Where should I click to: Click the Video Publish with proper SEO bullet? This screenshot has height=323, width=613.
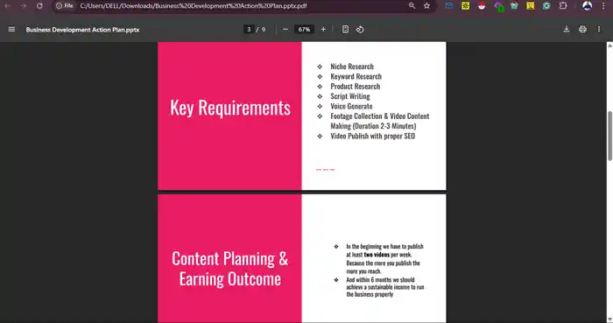click(x=372, y=136)
